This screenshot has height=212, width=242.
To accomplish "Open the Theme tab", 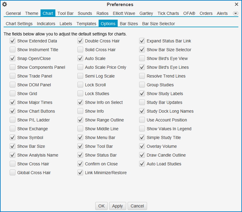I will click(x=32, y=13).
